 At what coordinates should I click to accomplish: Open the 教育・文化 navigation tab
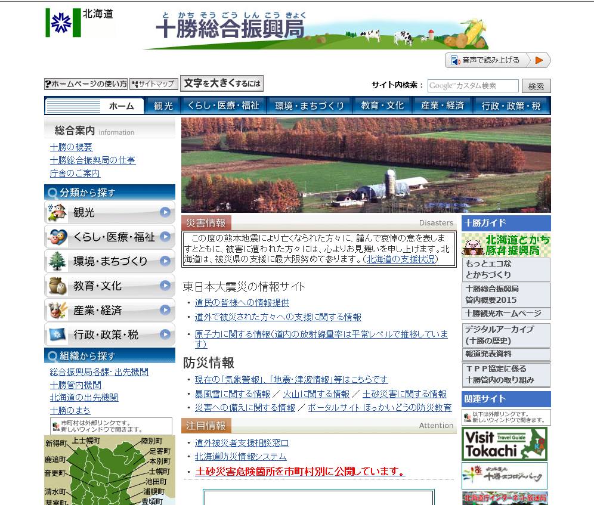[382, 106]
